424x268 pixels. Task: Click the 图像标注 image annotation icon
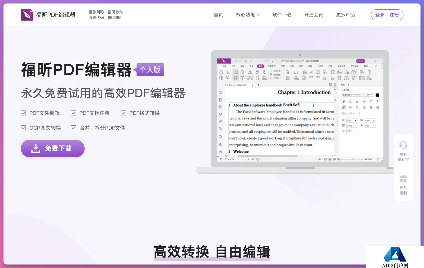[340, 72]
